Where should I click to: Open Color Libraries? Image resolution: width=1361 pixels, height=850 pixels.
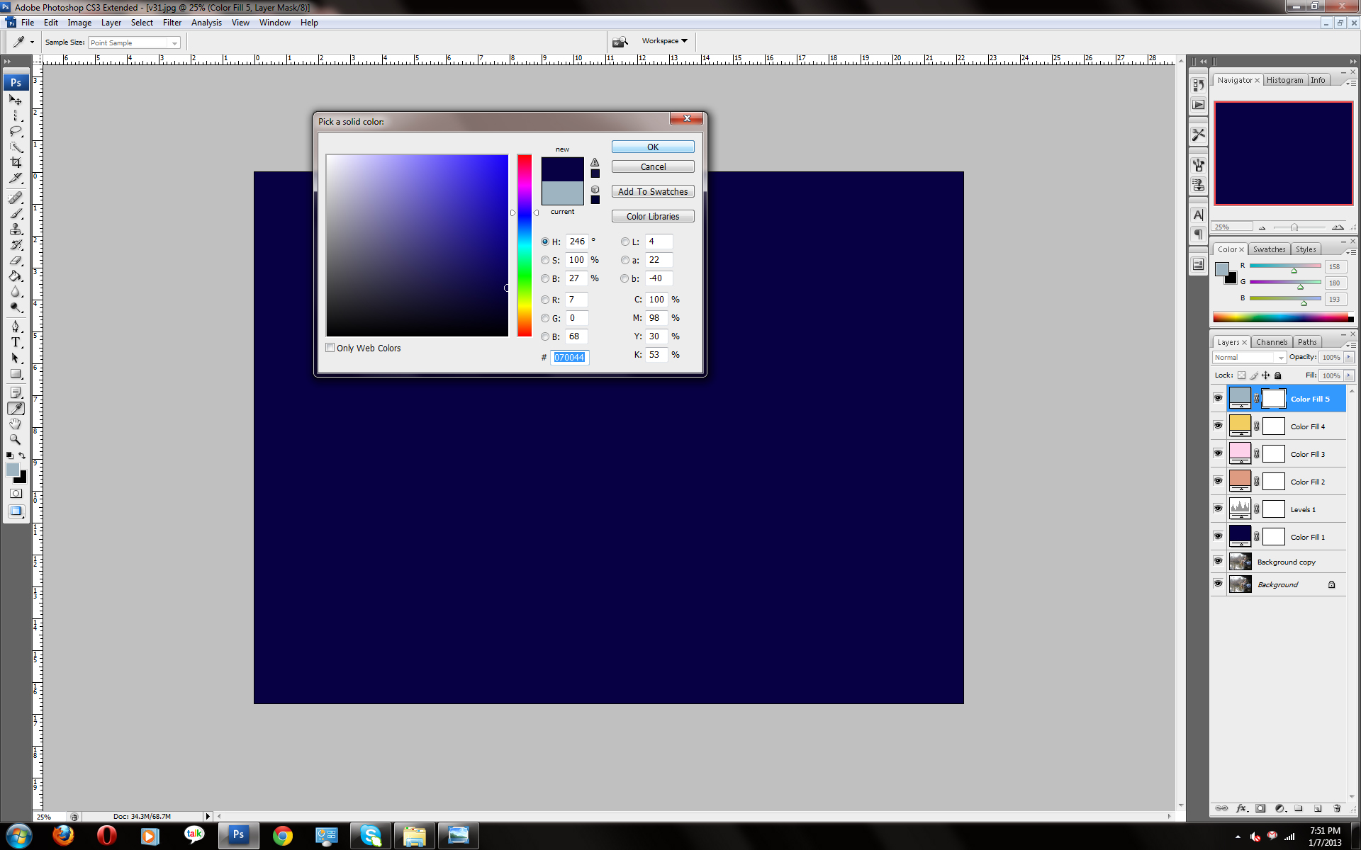(653, 216)
